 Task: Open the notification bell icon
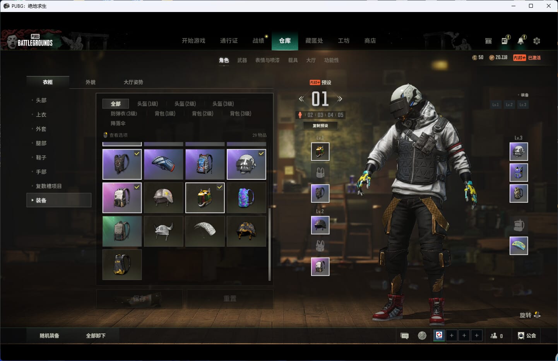pyautogui.click(x=521, y=40)
